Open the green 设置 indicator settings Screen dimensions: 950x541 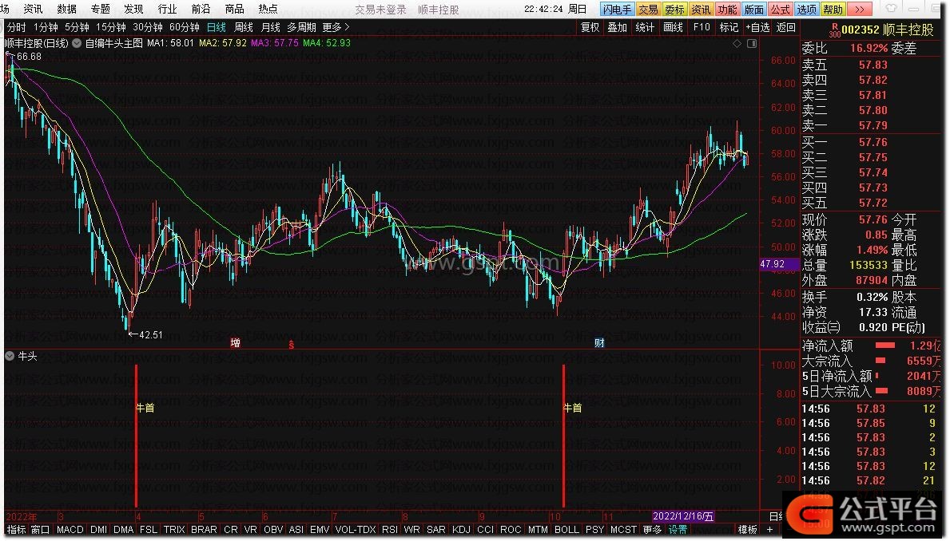click(x=678, y=530)
